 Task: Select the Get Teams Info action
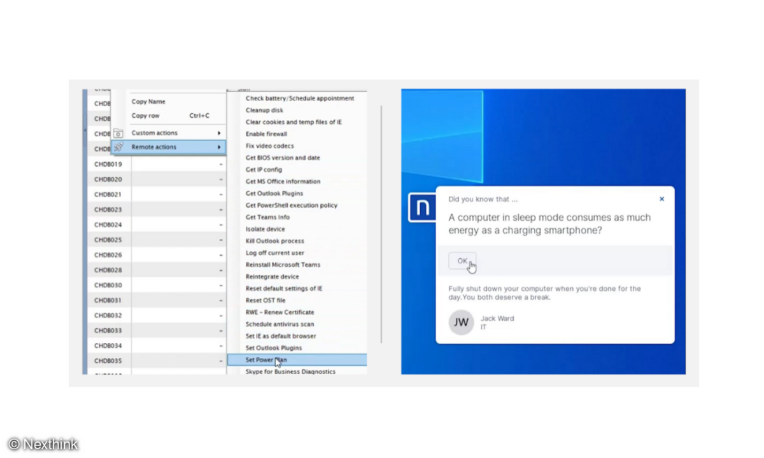pyautogui.click(x=268, y=217)
